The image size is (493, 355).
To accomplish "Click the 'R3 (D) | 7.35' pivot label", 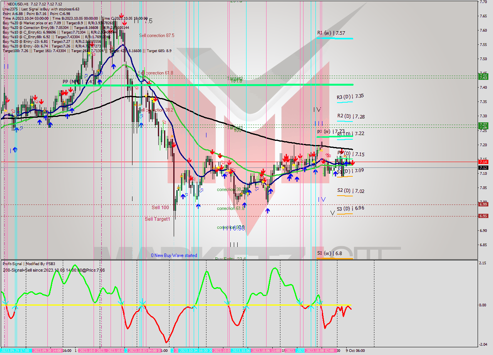I will 350,97.
